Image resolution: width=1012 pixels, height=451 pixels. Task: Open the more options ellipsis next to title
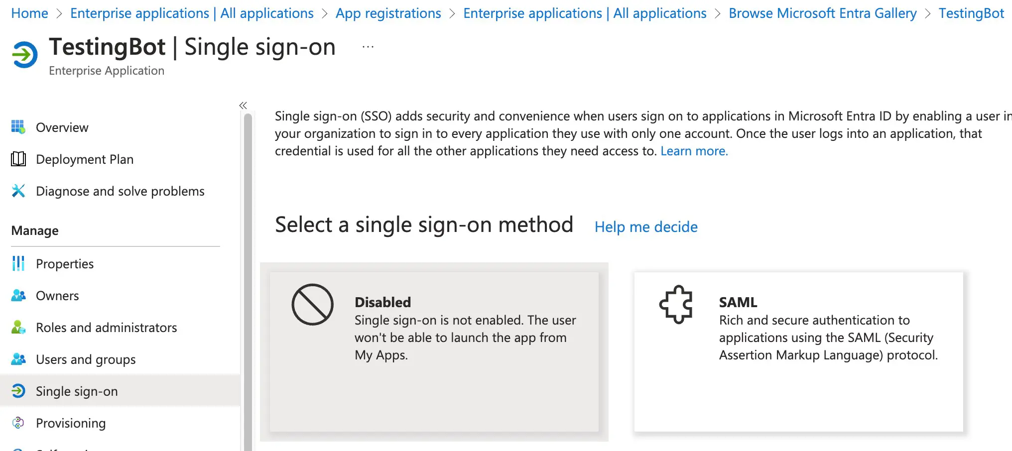tap(368, 47)
